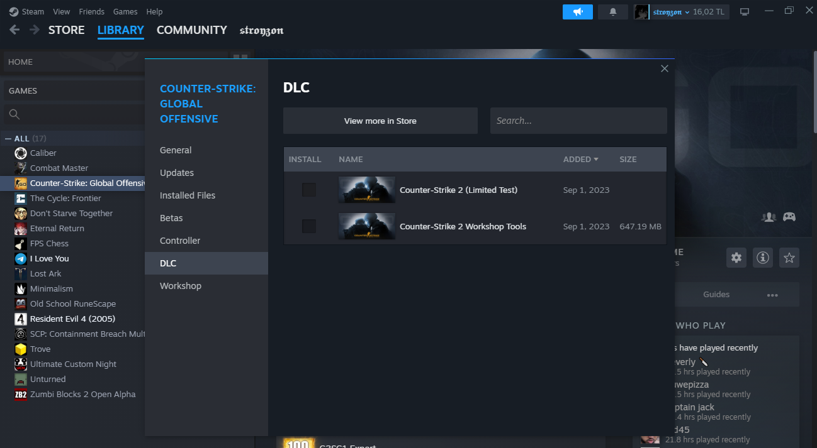Click the Minimalism game icon
The height and width of the screenshot is (448, 817).
click(21, 288)
